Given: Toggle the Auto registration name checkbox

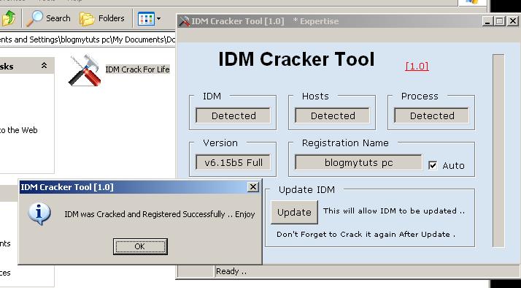Looking at the screenshot, I should click(433, 165).
